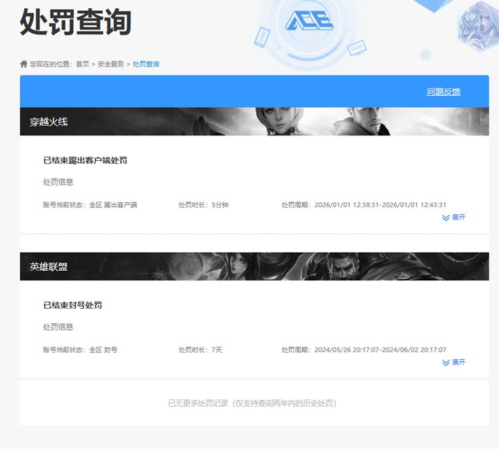499x460 pixels.
Task: Open the 问题反馈 feedback link
Action: [x=443, y=92]
